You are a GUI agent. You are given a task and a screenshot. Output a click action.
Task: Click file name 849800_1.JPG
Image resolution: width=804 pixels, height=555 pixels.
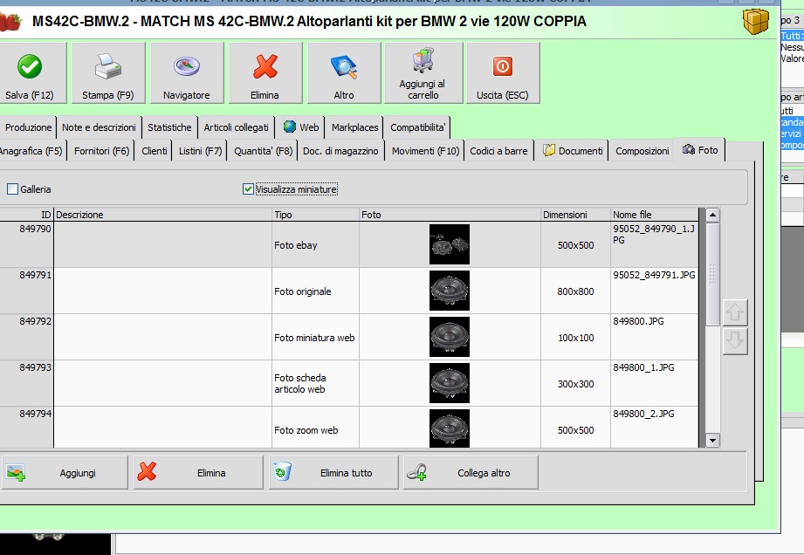643,367
